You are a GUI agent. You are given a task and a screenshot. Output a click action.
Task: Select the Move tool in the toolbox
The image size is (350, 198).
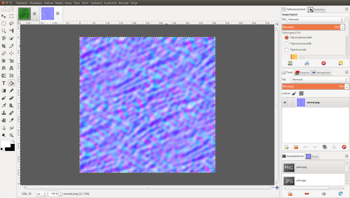tap(11, 53)
